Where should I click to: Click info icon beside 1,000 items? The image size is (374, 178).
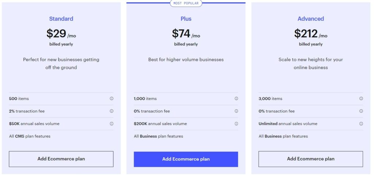pyautogui.click(x=236, y=98)
